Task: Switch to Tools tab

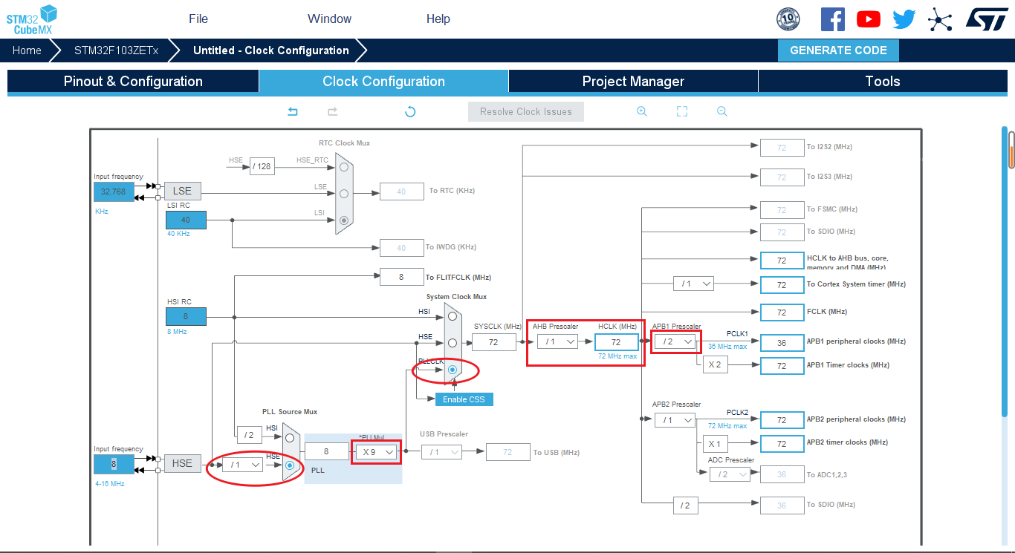Action: pyautogui.click(x=883, y=82)
